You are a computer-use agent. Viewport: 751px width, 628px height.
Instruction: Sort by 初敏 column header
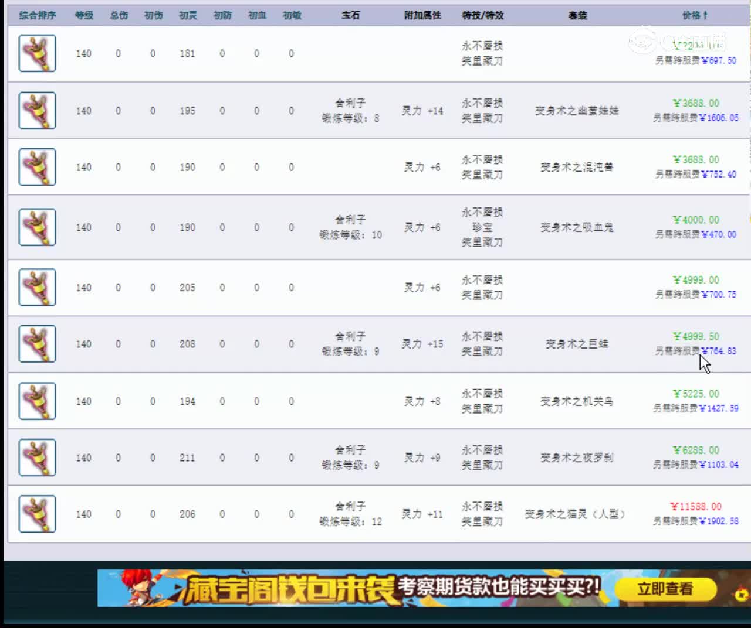coord(292,15)
